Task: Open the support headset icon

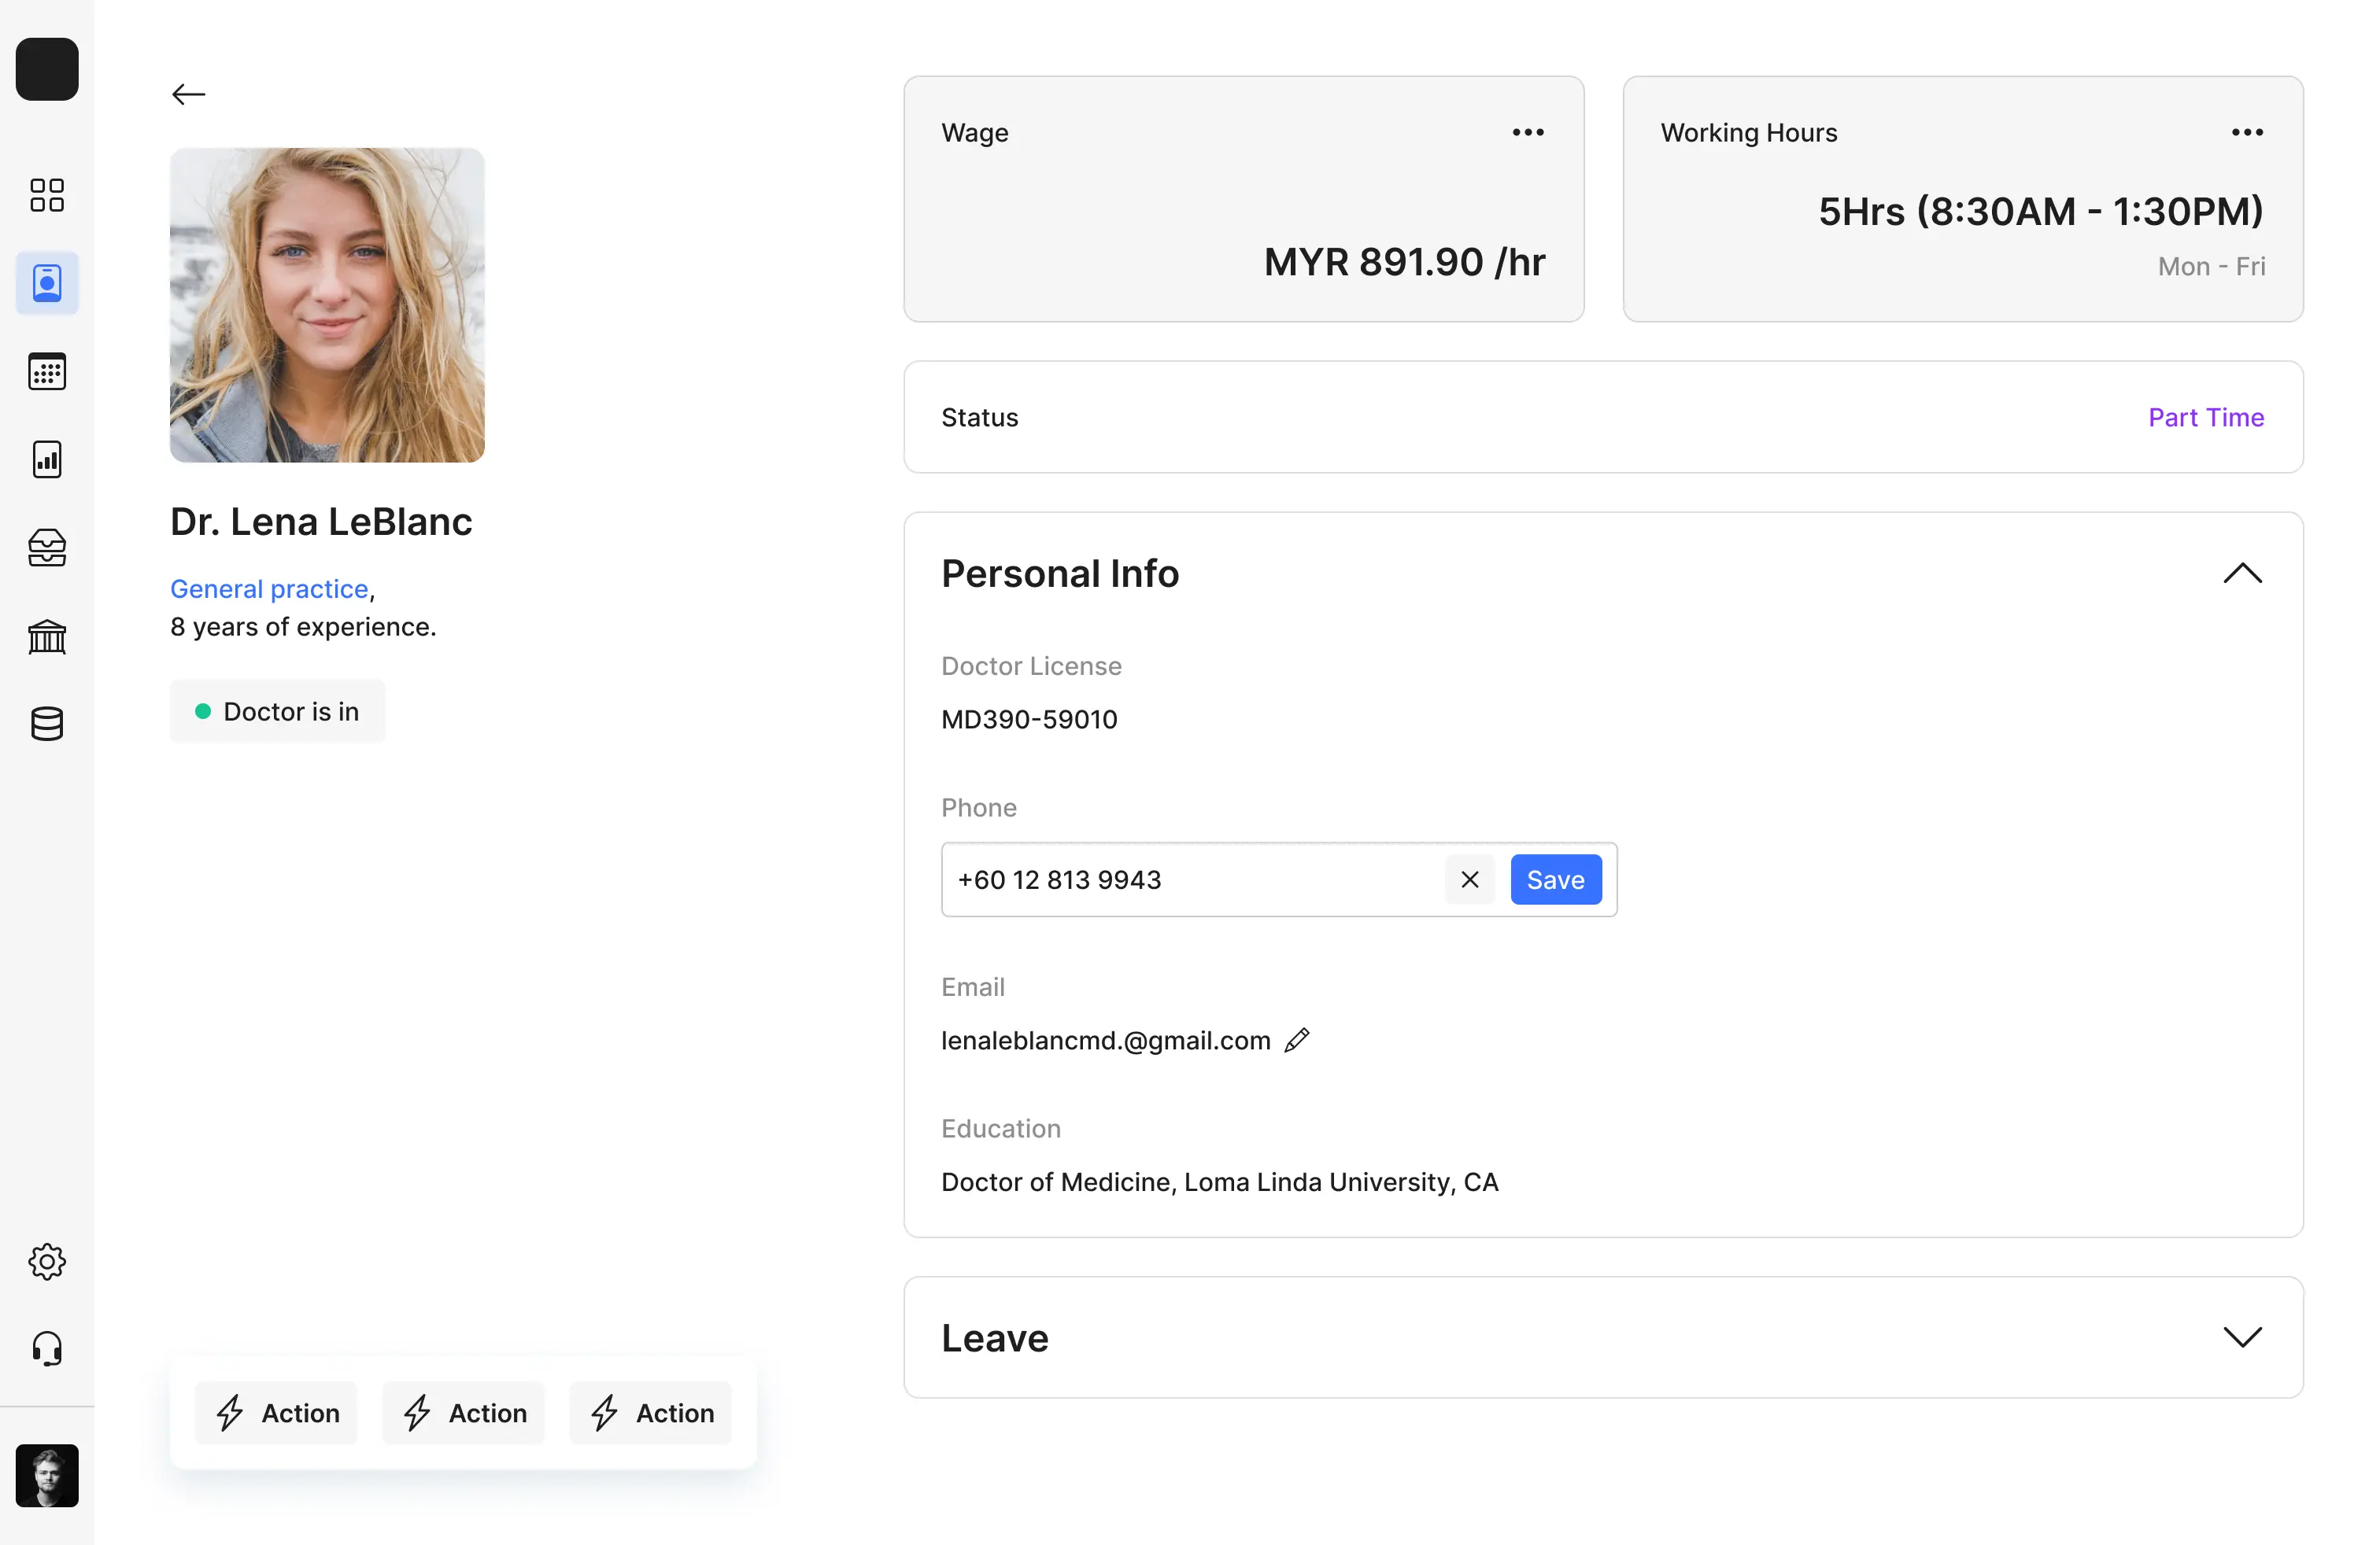Action: point(47,1349)
